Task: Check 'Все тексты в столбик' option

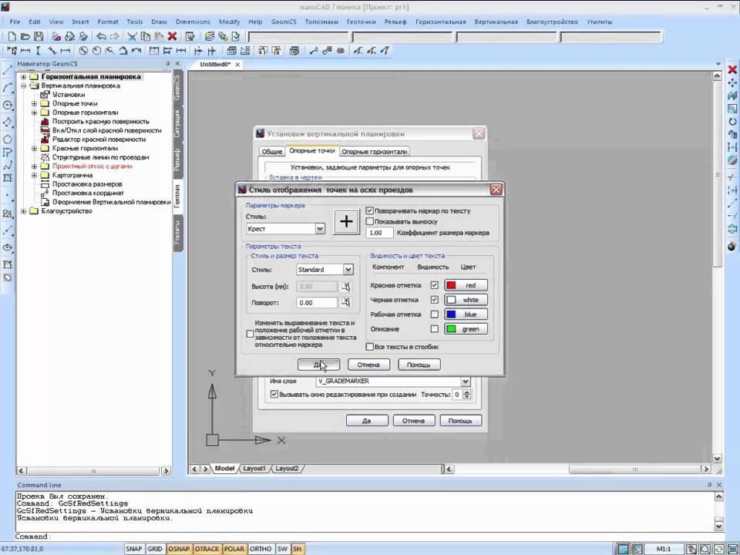Action: click(x=368, y=347)
